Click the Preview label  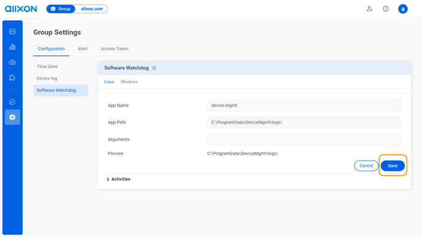point(115,154)
